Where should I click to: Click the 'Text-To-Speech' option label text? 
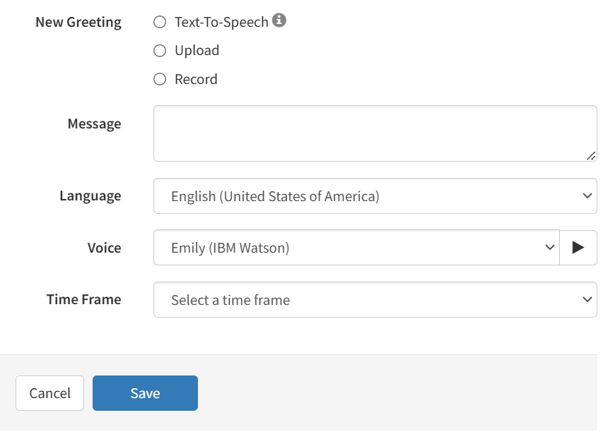(x=221, y=22)
